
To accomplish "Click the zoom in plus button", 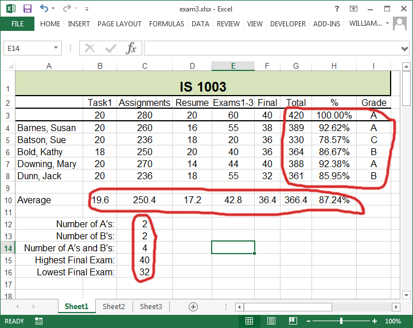I will [375, 321].
